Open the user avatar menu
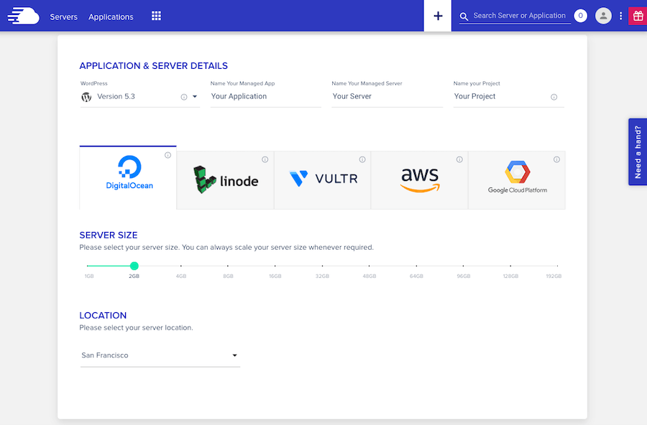647x425 pixels. pos(603,16)
